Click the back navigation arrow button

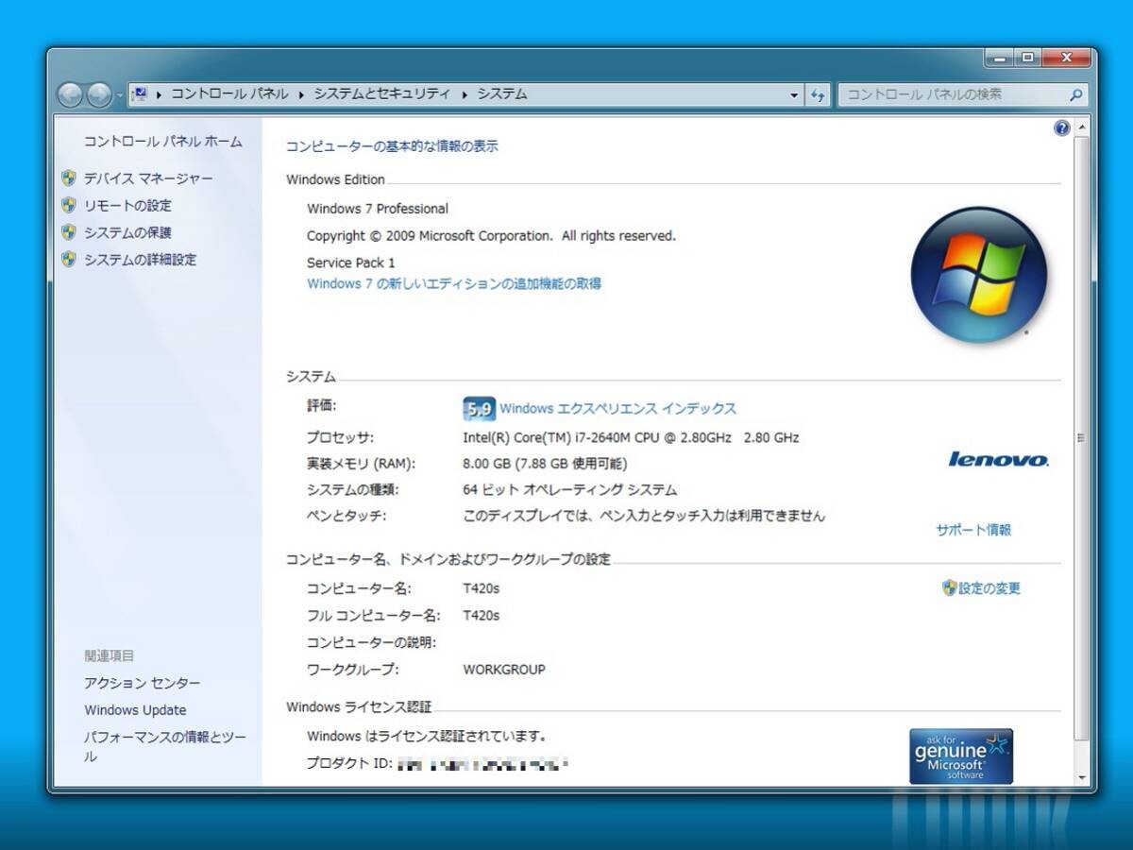pyautogui.click(x=70, y=94)
